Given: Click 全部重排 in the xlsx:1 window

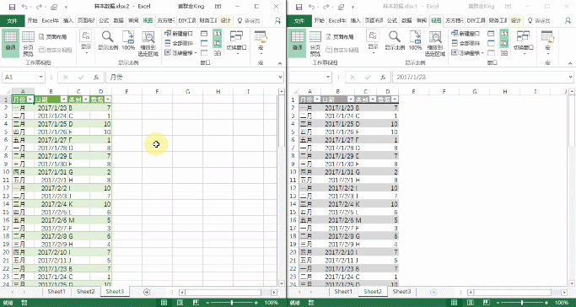Looking at the screenshot, I should click(x=466, y=43).
